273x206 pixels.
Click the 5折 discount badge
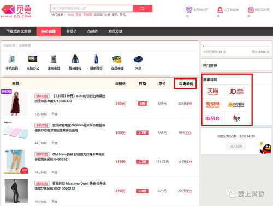(143, 104)
